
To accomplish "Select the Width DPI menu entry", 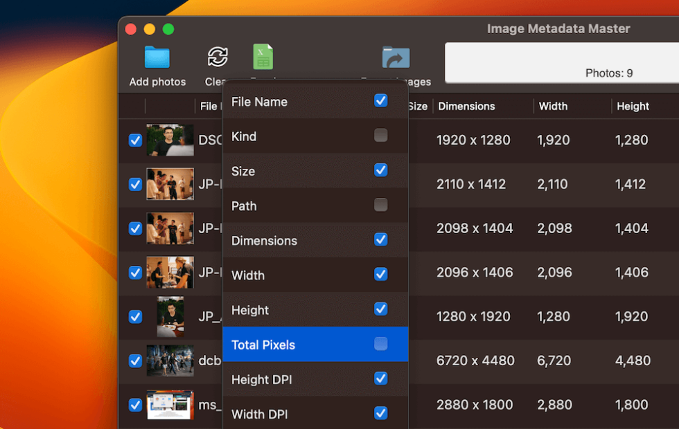I will (x=315, y=414).
